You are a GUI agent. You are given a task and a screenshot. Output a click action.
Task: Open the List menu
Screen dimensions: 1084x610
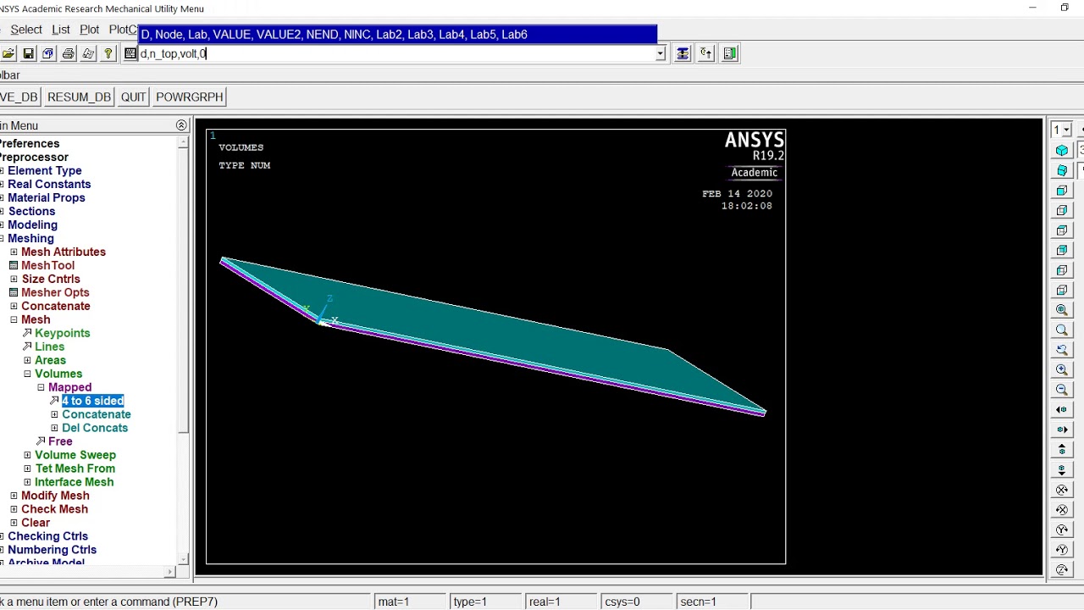click(61, 30)
